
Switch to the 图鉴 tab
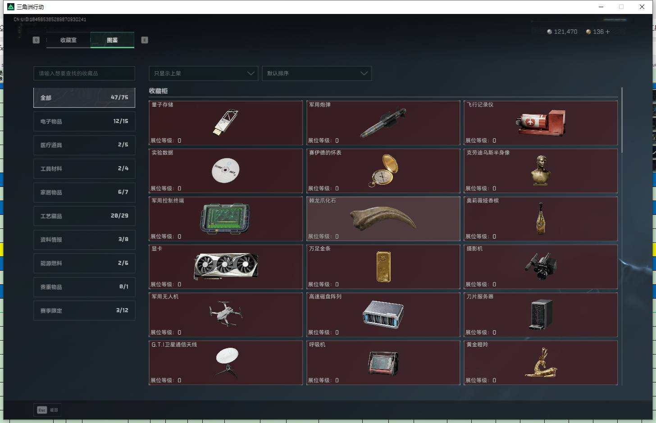tap(112, 40)
